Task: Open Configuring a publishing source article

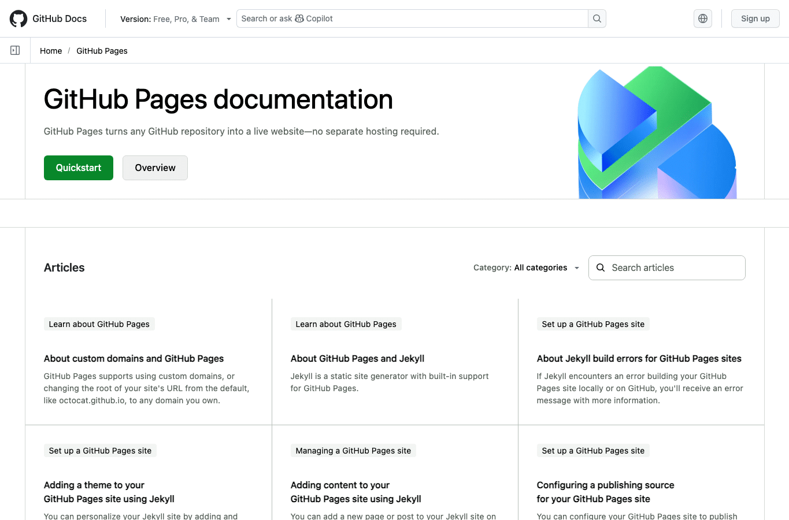Action: coord(605,492)
